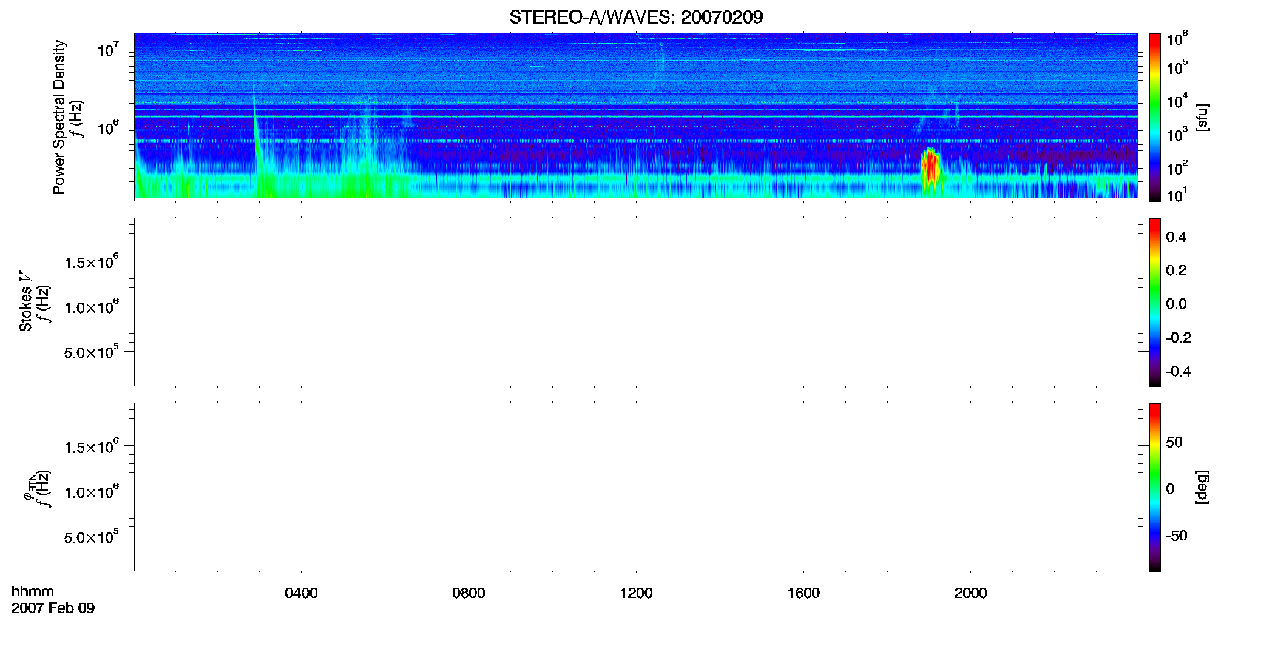
Task: Click the empty phi RTN plot panel
Action: point(636,487)
